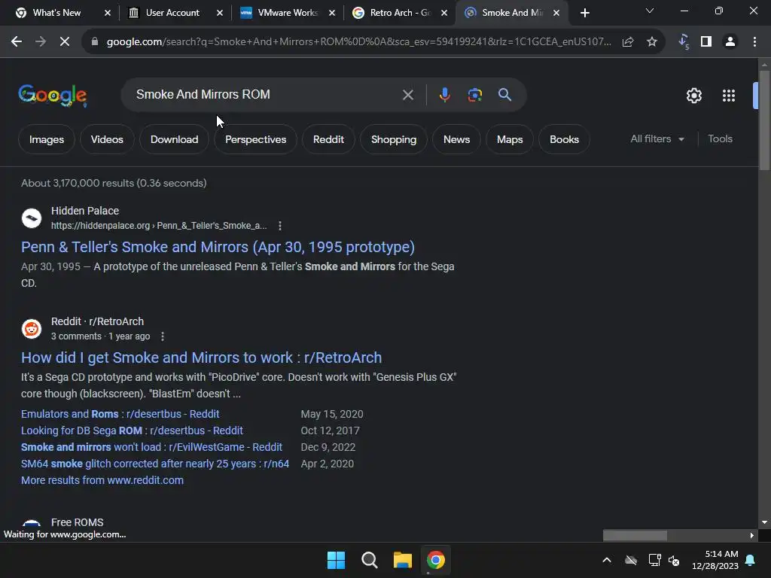This screenshot has height=578, width=771.
Task: Select the Maps filter chip
Action: pos(510,139)
